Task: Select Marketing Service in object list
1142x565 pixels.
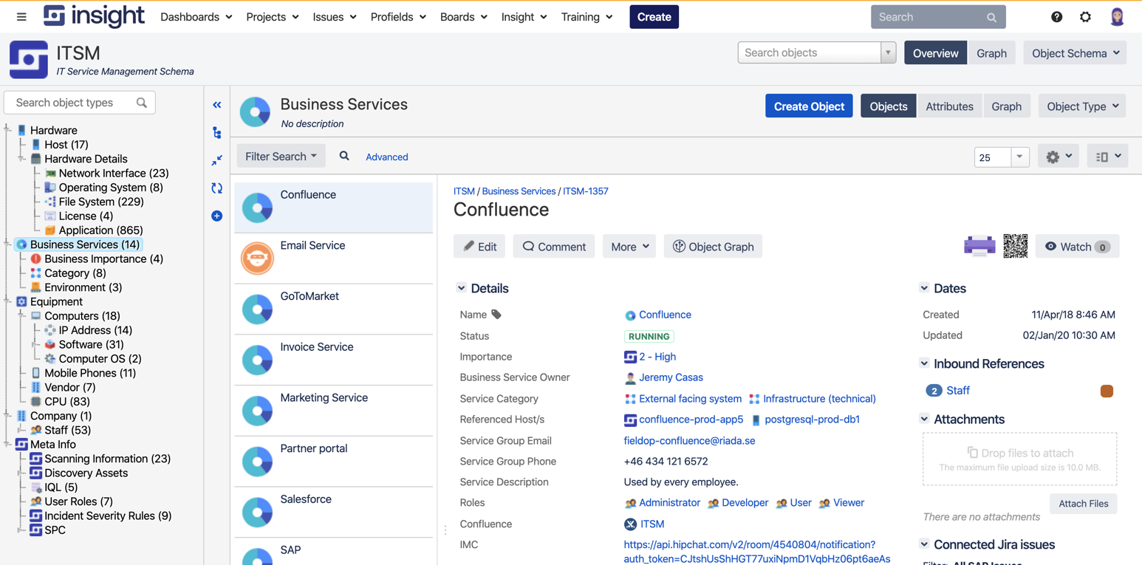Action: (x=334, y=411)
